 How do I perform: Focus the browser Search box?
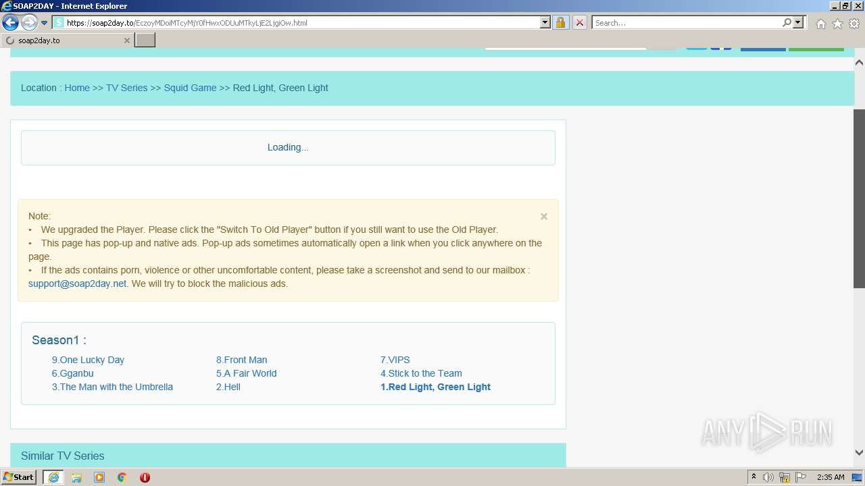(x=686, y=23)
